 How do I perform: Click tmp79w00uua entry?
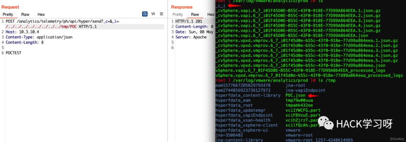point(299,100)
